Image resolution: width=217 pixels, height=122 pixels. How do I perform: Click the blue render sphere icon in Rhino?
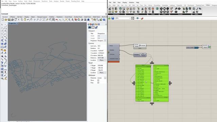[88, 20]
